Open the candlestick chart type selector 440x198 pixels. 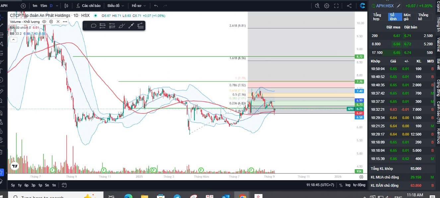[x=66, y=6]
